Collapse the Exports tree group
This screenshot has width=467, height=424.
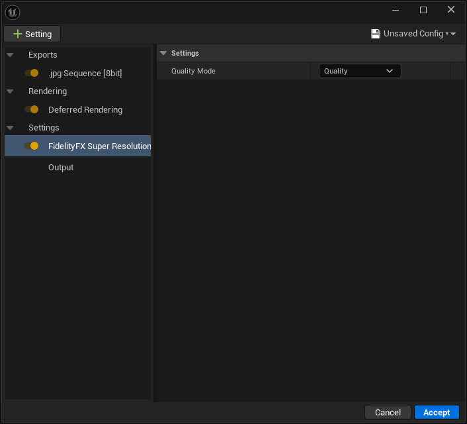click(x=10, y=55)
